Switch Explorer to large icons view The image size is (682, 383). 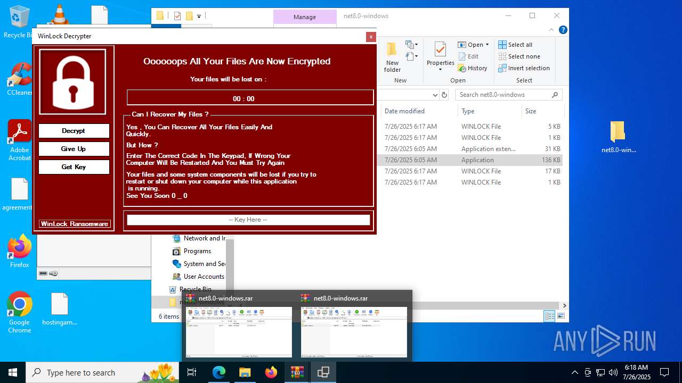point(561,316)
